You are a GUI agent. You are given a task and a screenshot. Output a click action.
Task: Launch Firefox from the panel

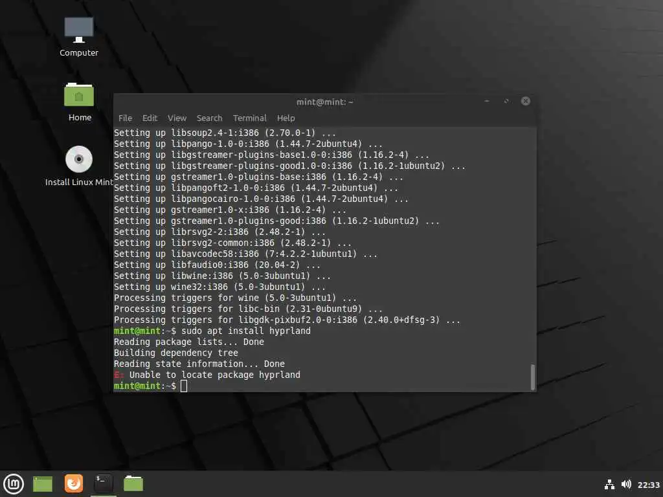(x=74, y=483)
